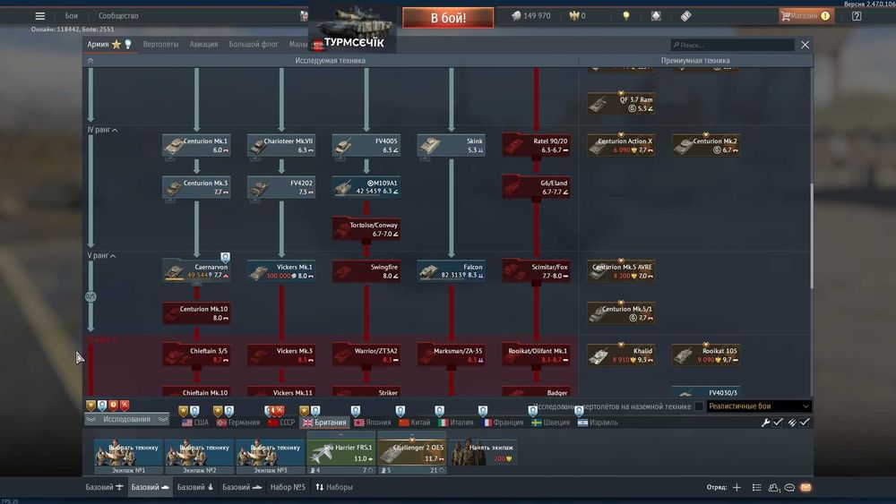Switch to the Япония nation

(x=373, y=423)
